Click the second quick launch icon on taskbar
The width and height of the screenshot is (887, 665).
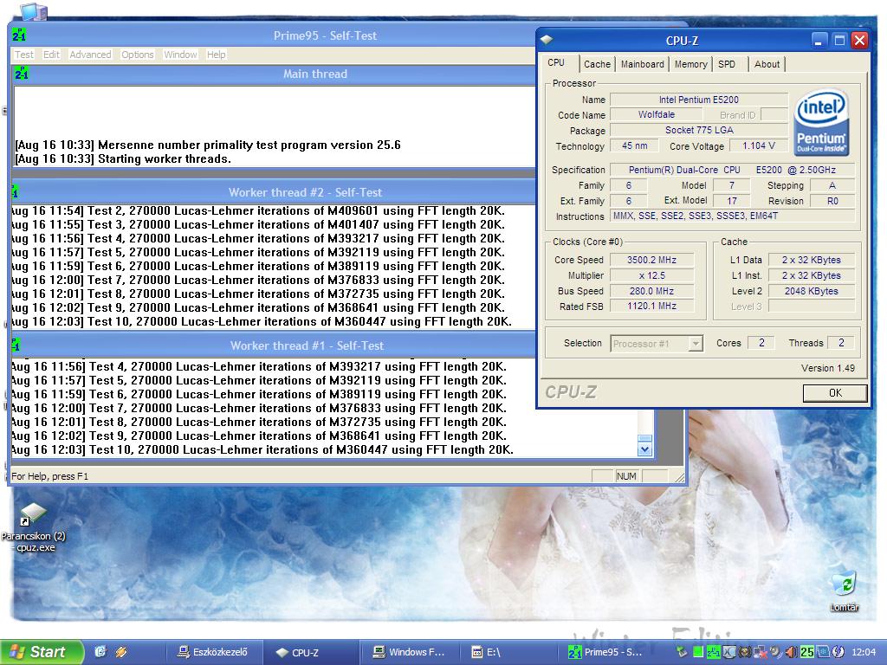coord(121,652)
